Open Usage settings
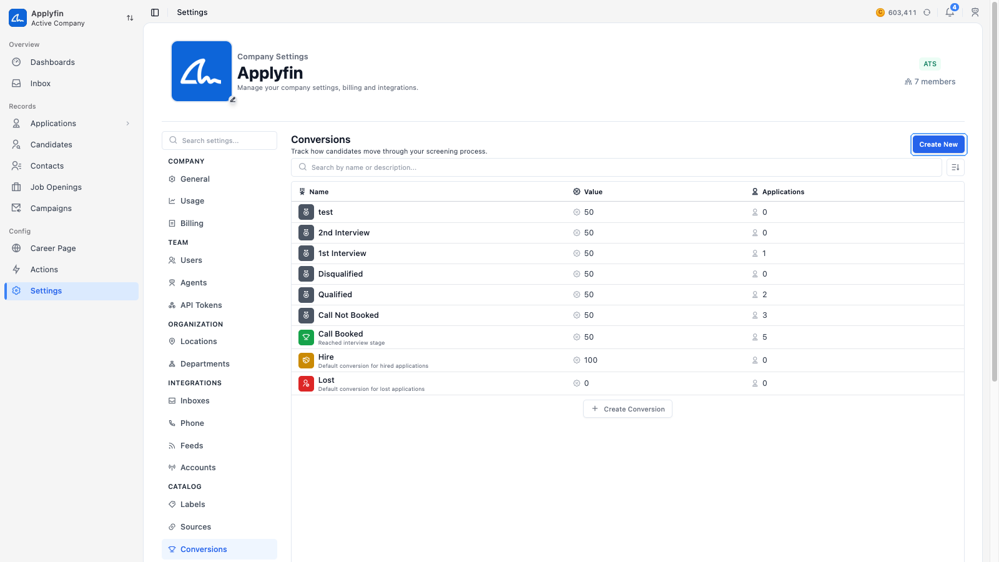999x562 pixels. coord(219,201)
